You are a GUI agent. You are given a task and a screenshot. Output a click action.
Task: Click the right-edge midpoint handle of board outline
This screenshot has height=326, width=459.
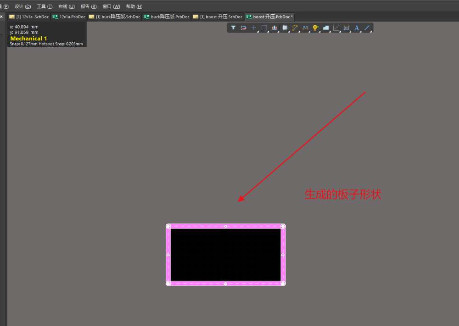click(x=283, y=255)
